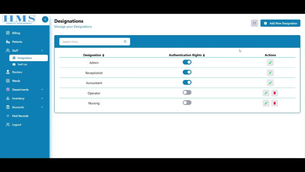
Task: Open Billing from the sidebar
Action: click(x=16, y=33)
